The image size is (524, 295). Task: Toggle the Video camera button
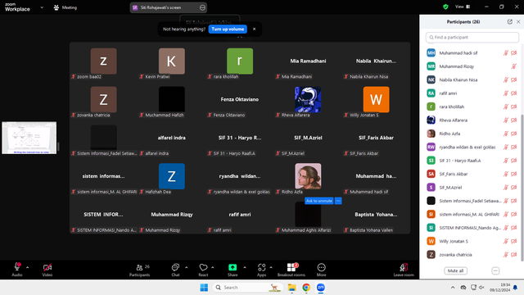click(x=47, y=270)
